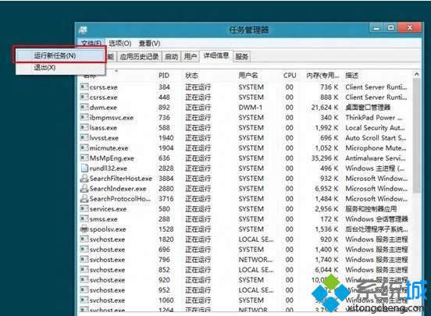The image size is (431, 316).
Task: Click the icon of svchost.exe PID 796
Action: click(84, 259)
